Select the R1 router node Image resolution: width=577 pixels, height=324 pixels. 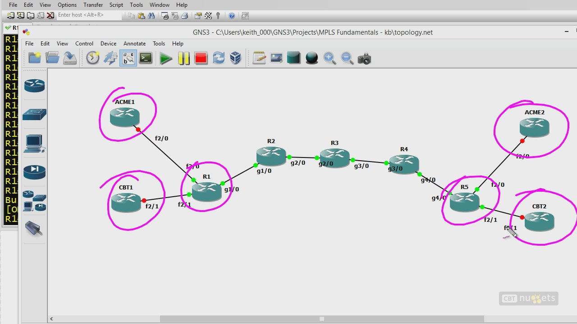206,193
